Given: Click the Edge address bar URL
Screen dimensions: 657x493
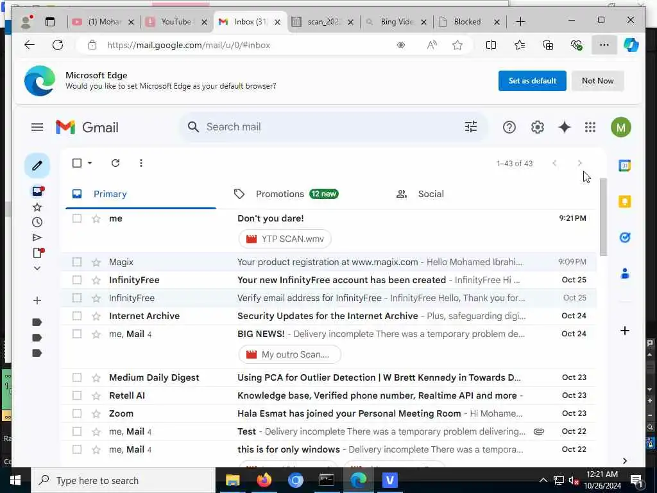Looking at the screenshot, I should tap(188, 46).
